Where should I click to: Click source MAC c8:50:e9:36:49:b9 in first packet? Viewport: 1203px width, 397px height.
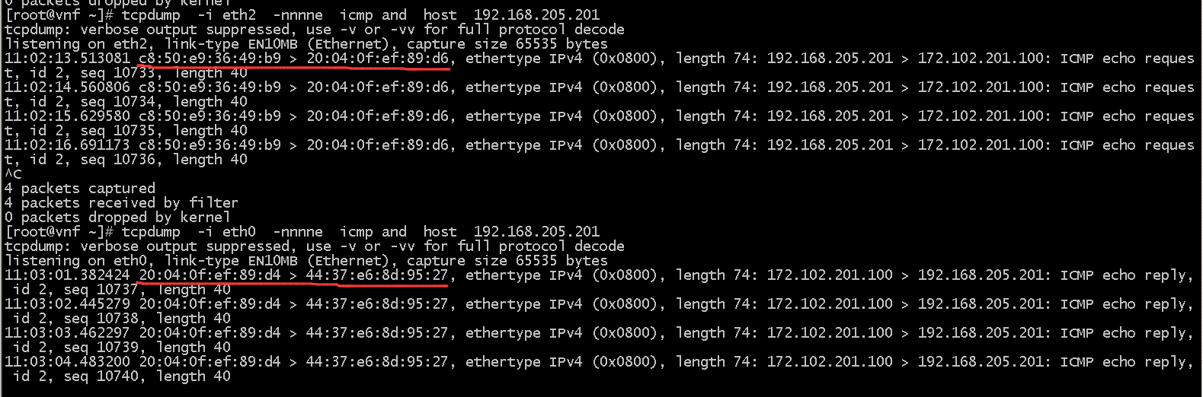pos(210,58)
